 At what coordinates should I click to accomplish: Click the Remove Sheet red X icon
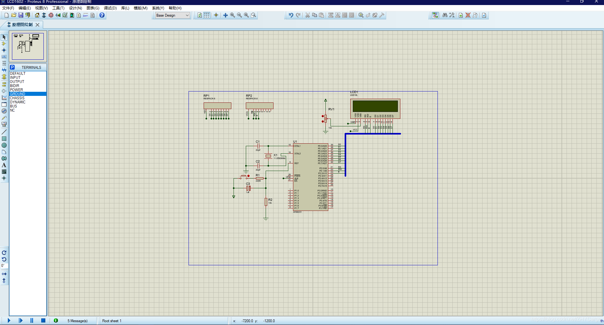468,15
